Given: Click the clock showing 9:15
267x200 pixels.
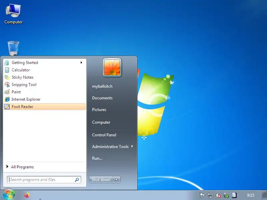Looking at the screenshot, I should pos(251,195).
